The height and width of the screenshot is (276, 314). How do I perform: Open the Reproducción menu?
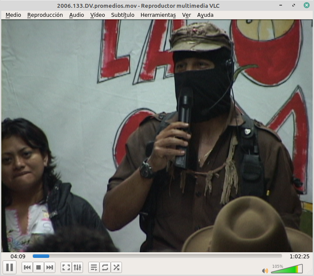click(x=45, y=15)
